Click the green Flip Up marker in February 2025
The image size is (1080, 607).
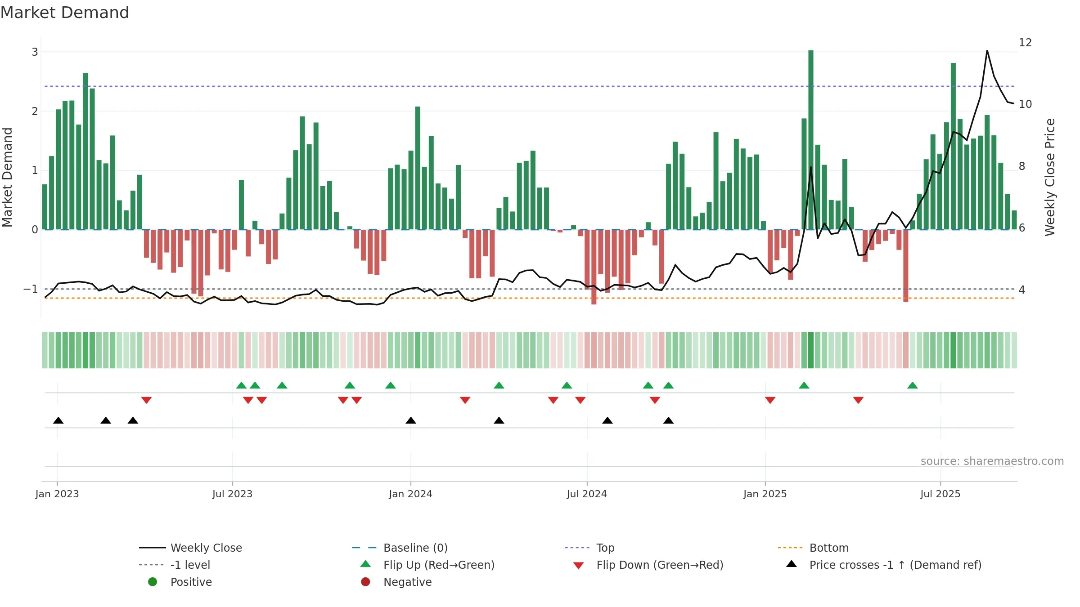804,385
